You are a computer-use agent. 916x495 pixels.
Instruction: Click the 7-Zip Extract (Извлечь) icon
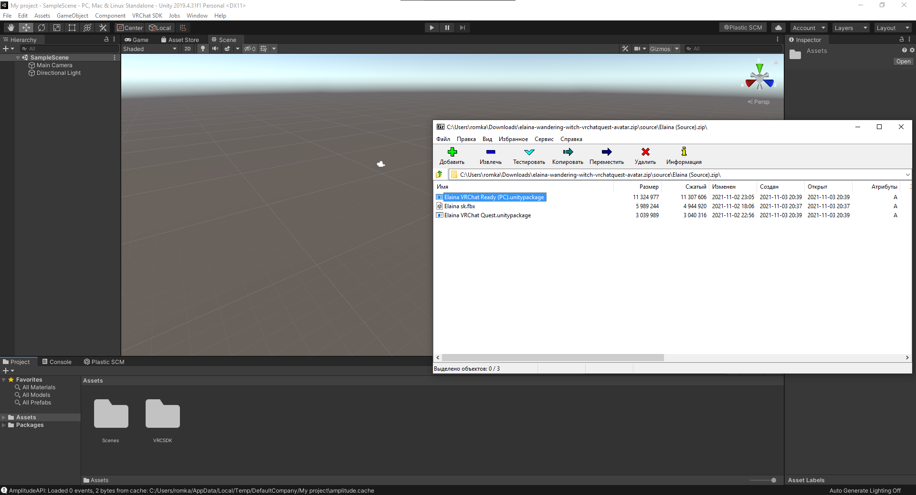click(x=490, y=152)
